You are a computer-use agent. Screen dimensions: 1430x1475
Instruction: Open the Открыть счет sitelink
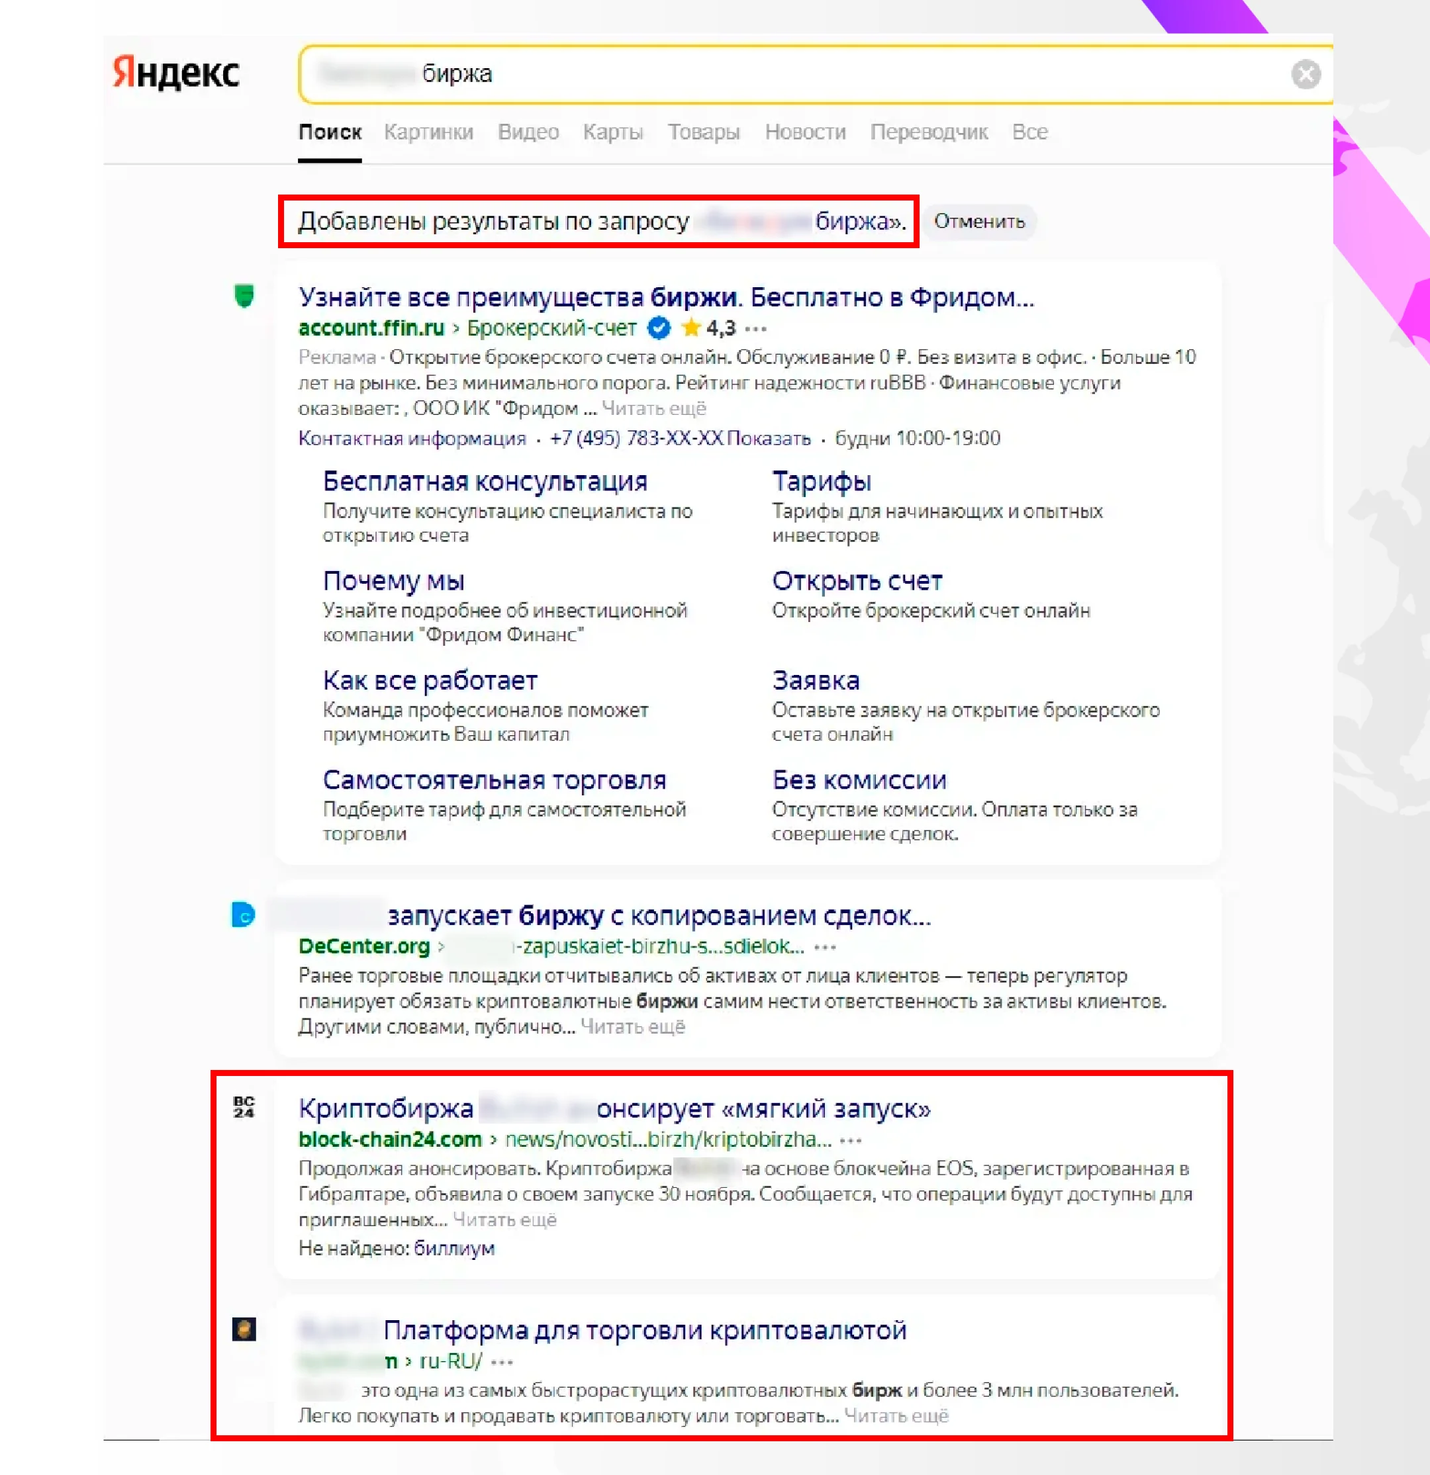point(857,581)
